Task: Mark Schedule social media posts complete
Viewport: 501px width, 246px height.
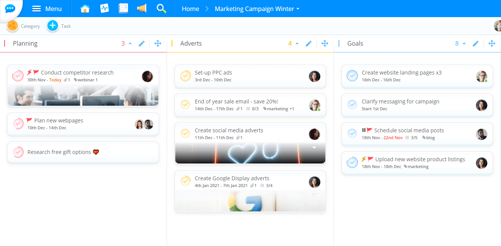Action: tap(352, 133)
